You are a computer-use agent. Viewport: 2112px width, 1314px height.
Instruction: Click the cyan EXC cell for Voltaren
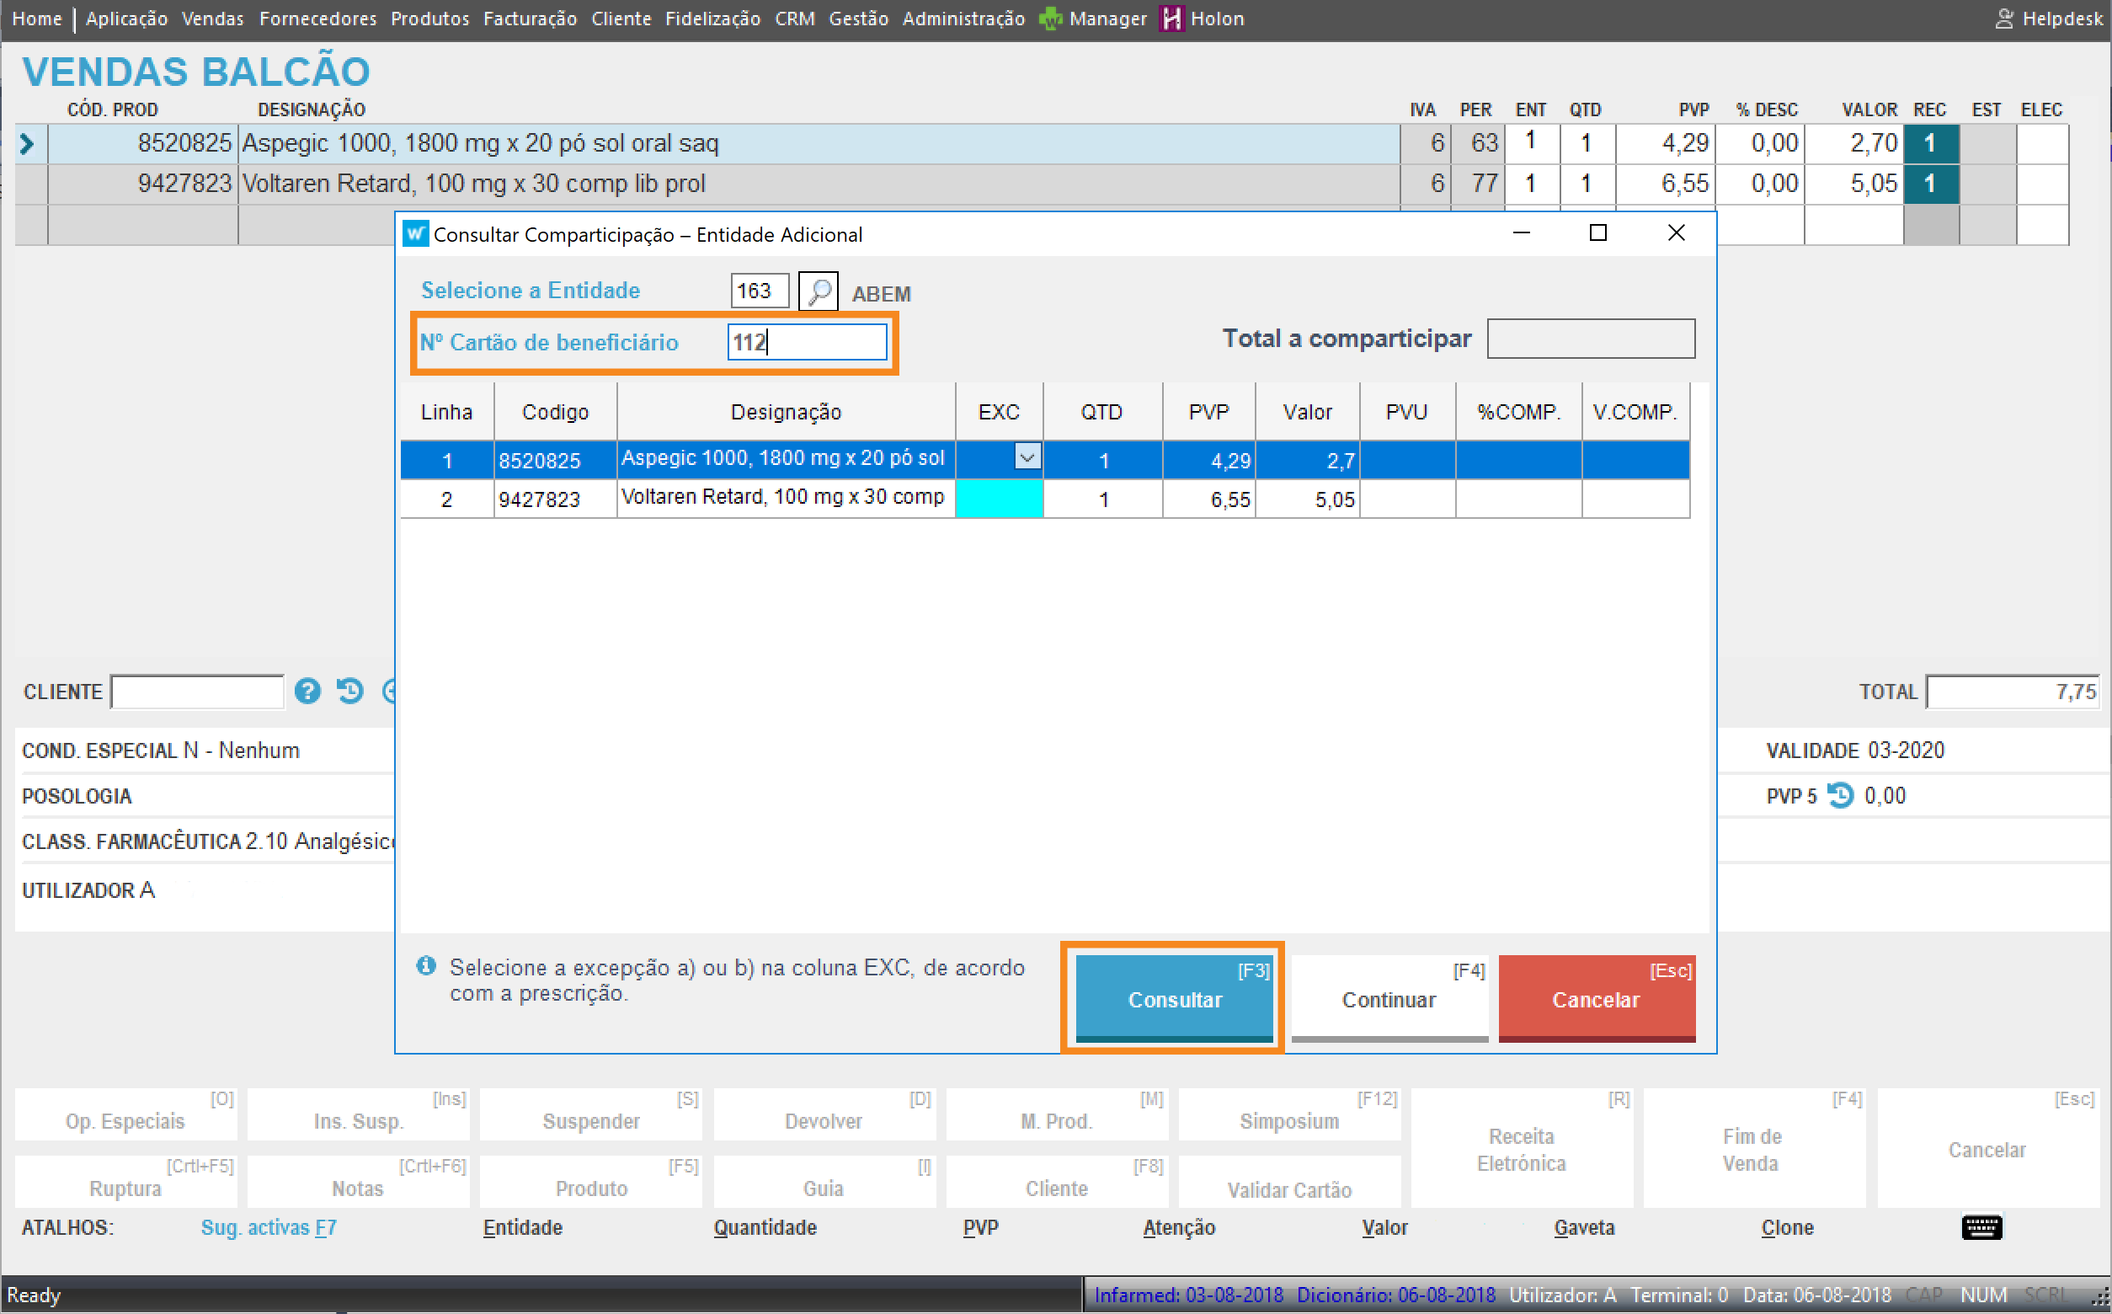[998, 499]
